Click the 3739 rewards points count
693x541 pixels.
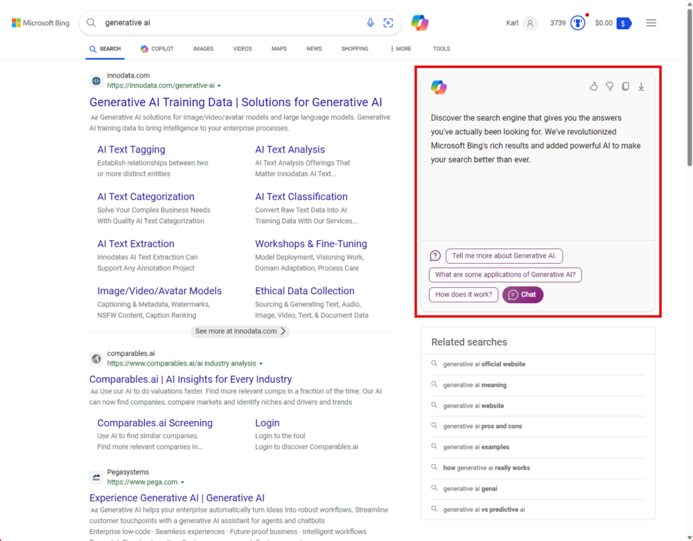tap(558, 23)
